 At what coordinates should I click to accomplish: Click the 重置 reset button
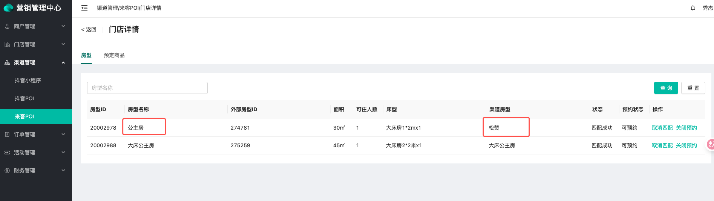click(693, 88)
